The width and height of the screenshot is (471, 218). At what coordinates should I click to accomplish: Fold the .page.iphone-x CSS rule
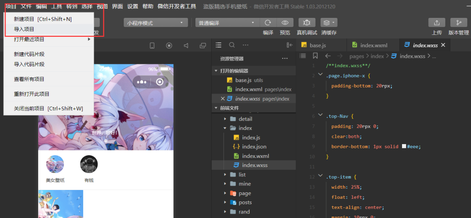[320, 74]
